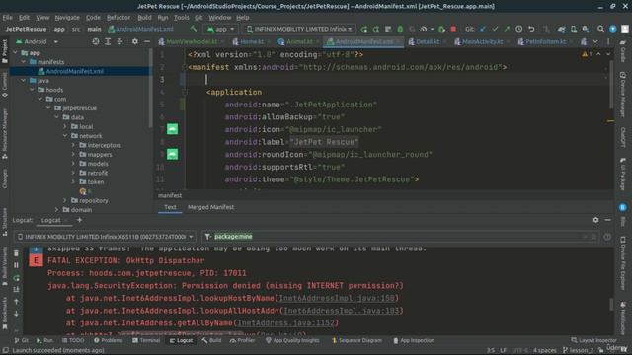This screenshot has width=632, height=355.
Task: Open Logcat panel settings gear
Action: click(x=595, y=220)
